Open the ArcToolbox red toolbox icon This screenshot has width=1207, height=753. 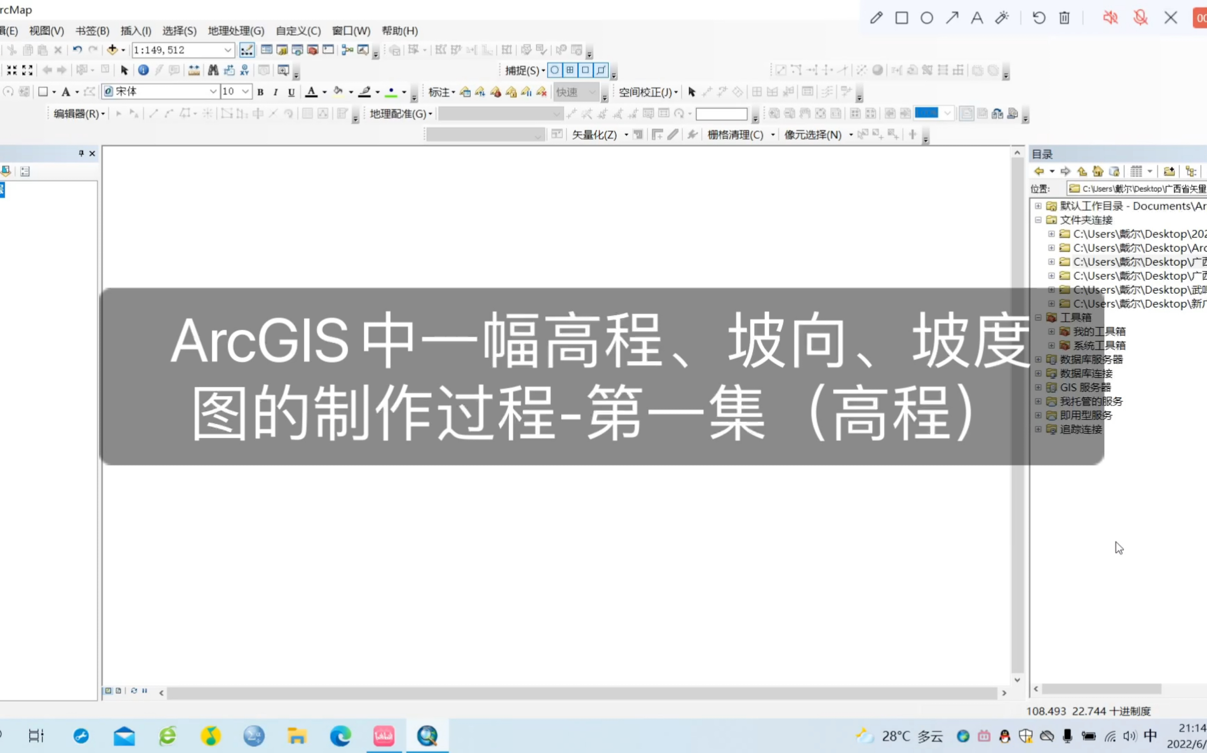pyautogui.click(x=313, y=50)
